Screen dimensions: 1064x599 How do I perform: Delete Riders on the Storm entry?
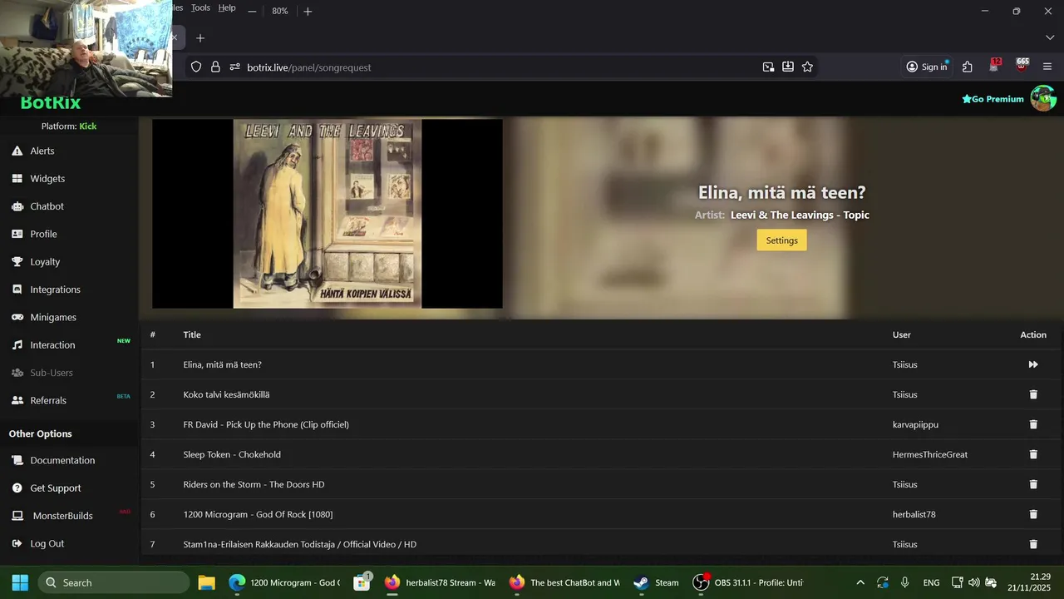1033,484
